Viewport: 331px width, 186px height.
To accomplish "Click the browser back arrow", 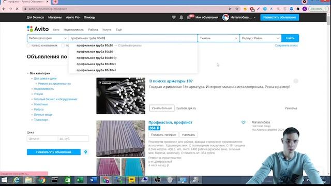I will (x=4, y=9).
